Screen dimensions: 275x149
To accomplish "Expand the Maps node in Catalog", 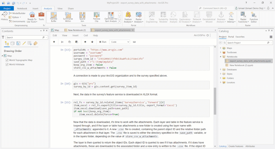I will coord(220,48).
